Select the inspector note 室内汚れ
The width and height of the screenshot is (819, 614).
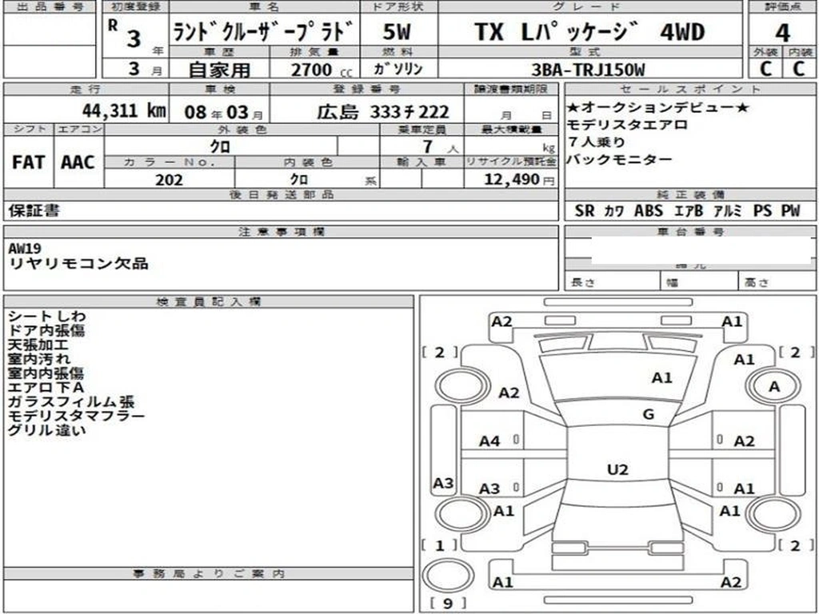tap(39, 359)
